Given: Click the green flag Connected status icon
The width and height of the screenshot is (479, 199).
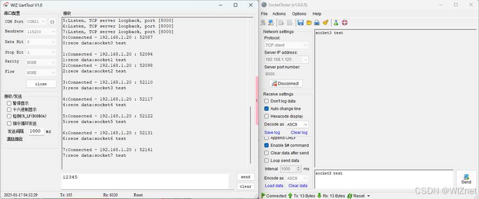Looking at the screenshot, I should [x=263, y=196].
